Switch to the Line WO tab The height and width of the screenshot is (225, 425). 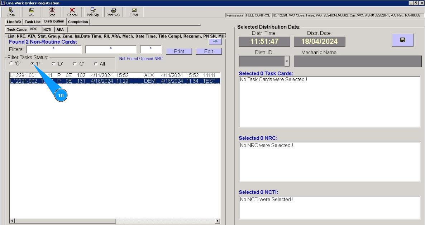[x=14, y=22]
